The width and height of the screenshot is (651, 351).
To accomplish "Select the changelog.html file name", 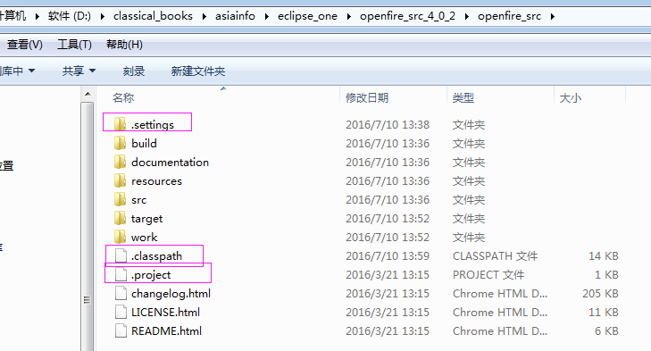I will coord(171,294).
